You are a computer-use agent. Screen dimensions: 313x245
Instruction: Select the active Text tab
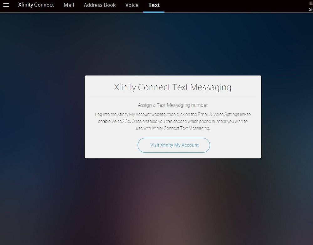[x=154, y=5]
